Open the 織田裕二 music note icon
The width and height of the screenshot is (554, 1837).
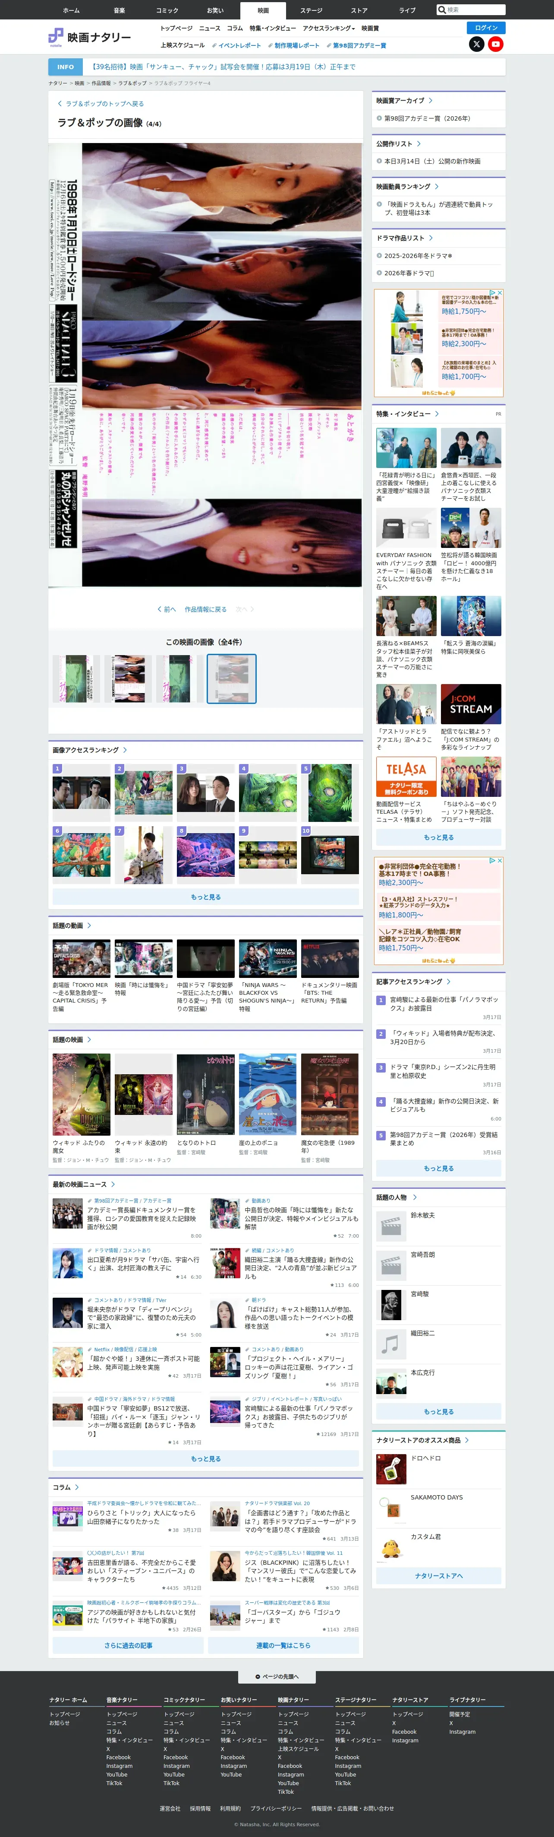pyautogui.click(x=391, y=1344)
